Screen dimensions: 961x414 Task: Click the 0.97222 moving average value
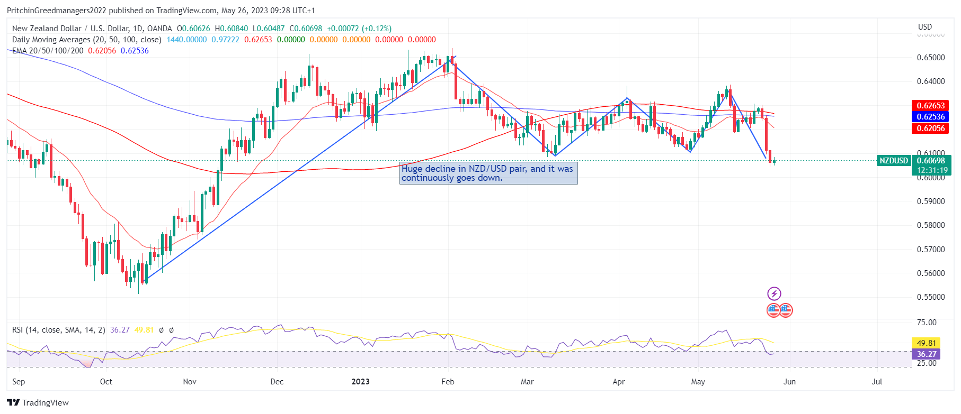(x=225, y=40)
